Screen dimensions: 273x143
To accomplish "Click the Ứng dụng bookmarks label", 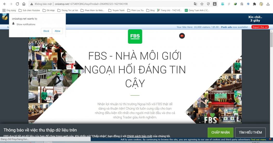I will point(11,10).
